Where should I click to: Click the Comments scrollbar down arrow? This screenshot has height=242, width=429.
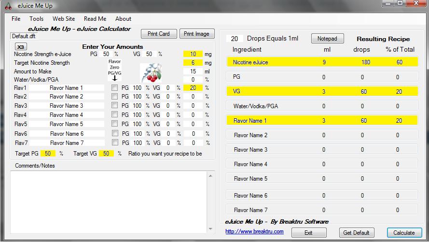[210, 229]
